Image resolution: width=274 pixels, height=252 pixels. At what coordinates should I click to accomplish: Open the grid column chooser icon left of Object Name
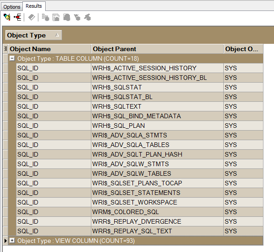point(5,49)
